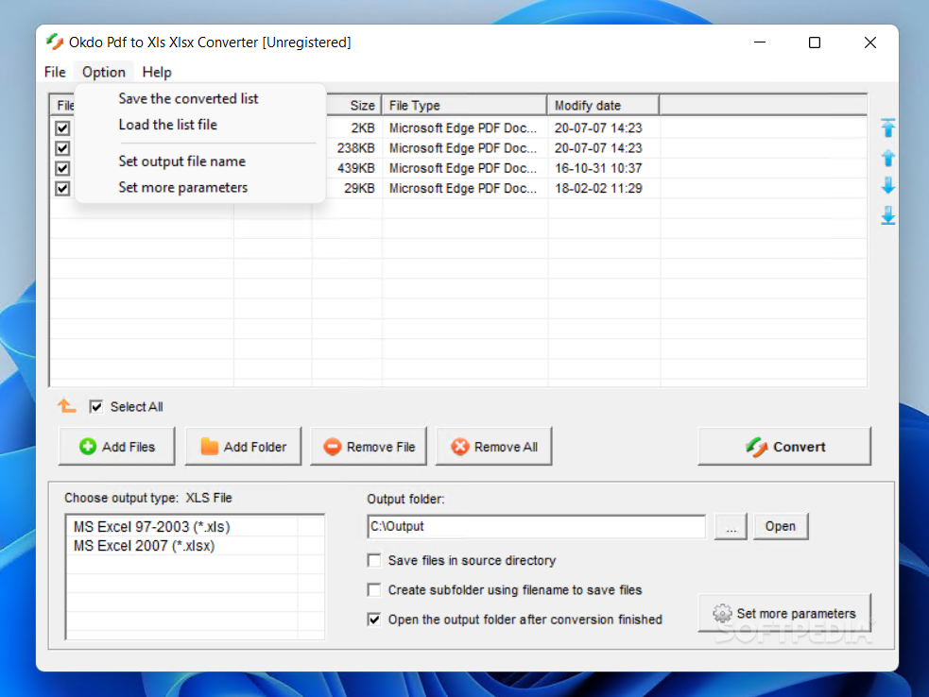Browse output folder with the ... button

pyautogui.click(x=731, y=526)
